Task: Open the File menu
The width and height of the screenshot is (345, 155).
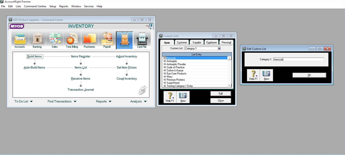Action: coord(3,6)
